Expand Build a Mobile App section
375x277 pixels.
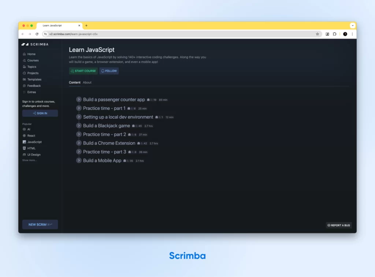(x=79, y=160)
